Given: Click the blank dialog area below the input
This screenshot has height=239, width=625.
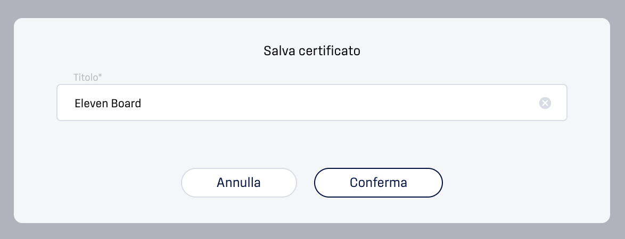Looking at the screenshot, I should click(x=312, y=144).
